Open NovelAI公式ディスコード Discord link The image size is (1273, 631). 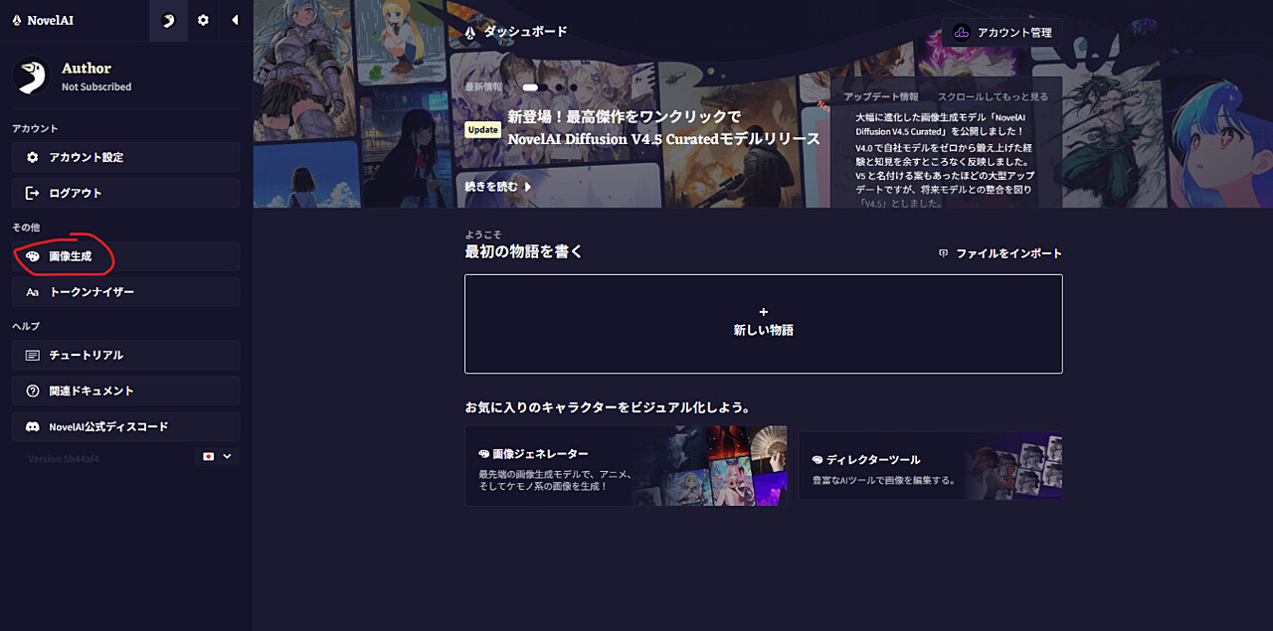pos(126,426)
